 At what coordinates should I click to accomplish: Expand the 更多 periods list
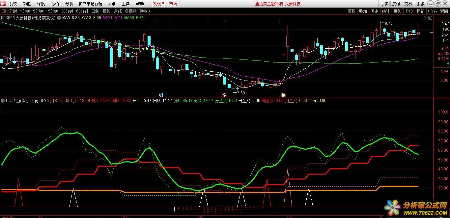pos(145,11)
